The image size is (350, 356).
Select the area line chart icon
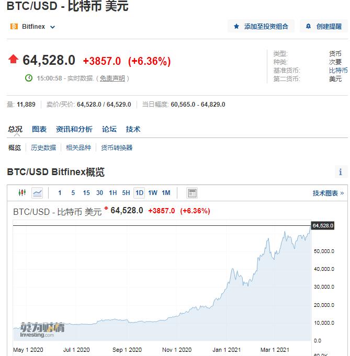click(37, 193)
